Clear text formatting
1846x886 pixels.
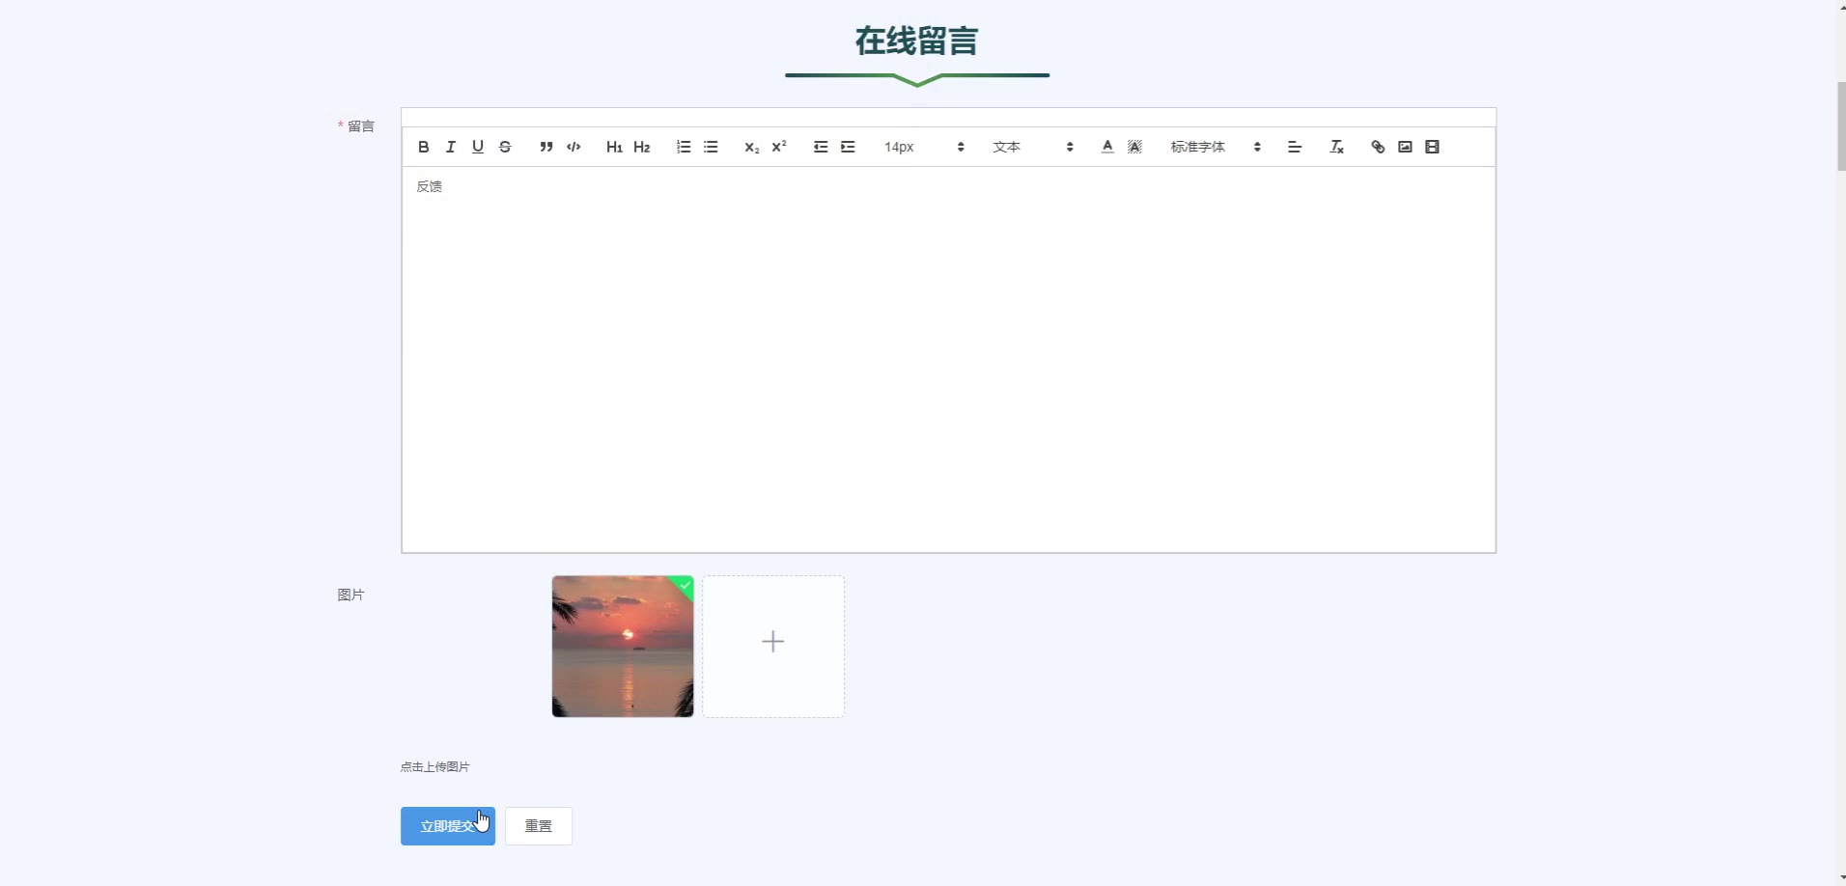pos(1336,147)
